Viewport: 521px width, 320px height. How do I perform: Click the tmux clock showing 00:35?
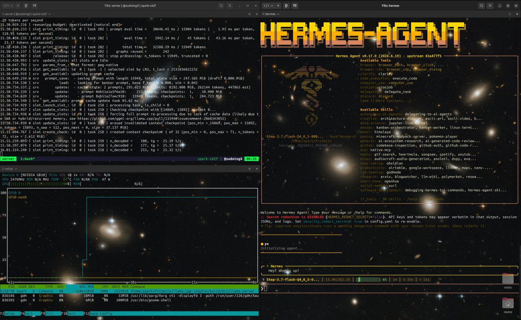pos(251,158)
